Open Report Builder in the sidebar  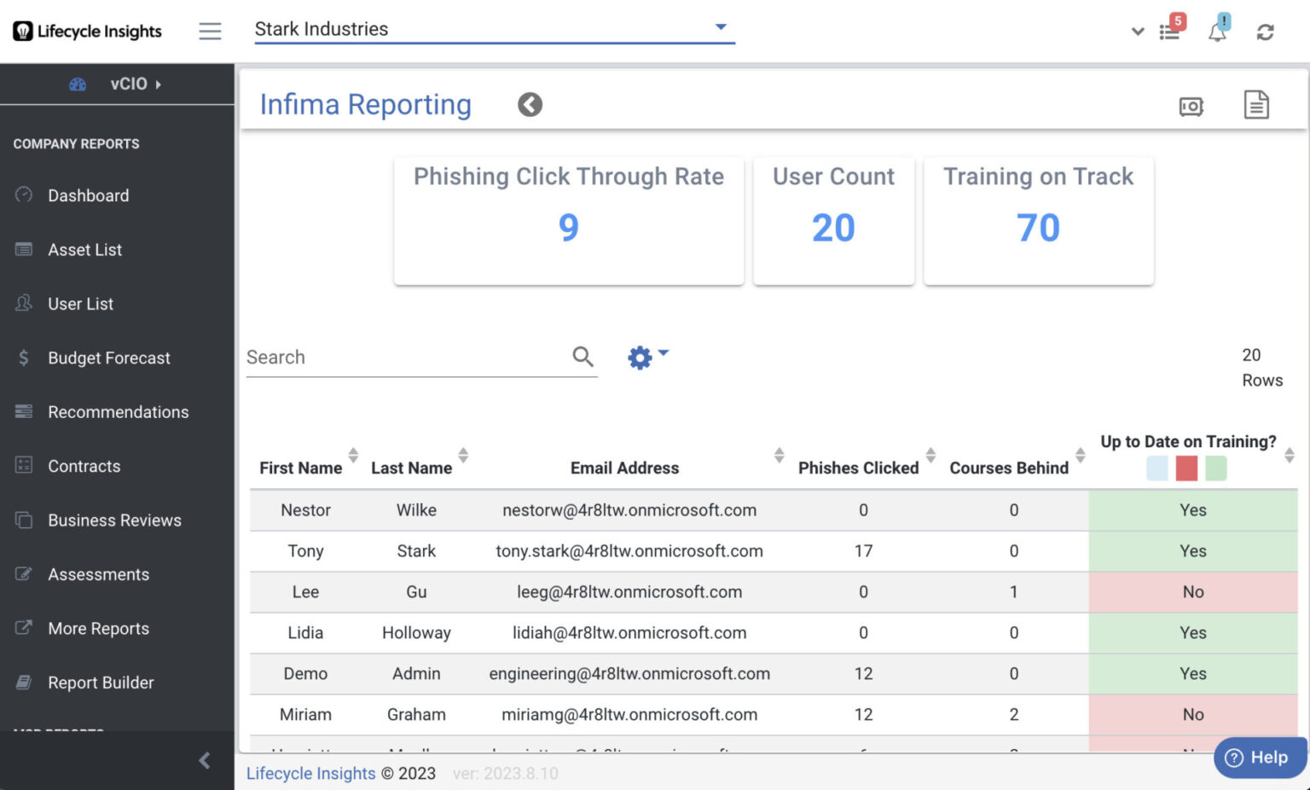[100, 683]
